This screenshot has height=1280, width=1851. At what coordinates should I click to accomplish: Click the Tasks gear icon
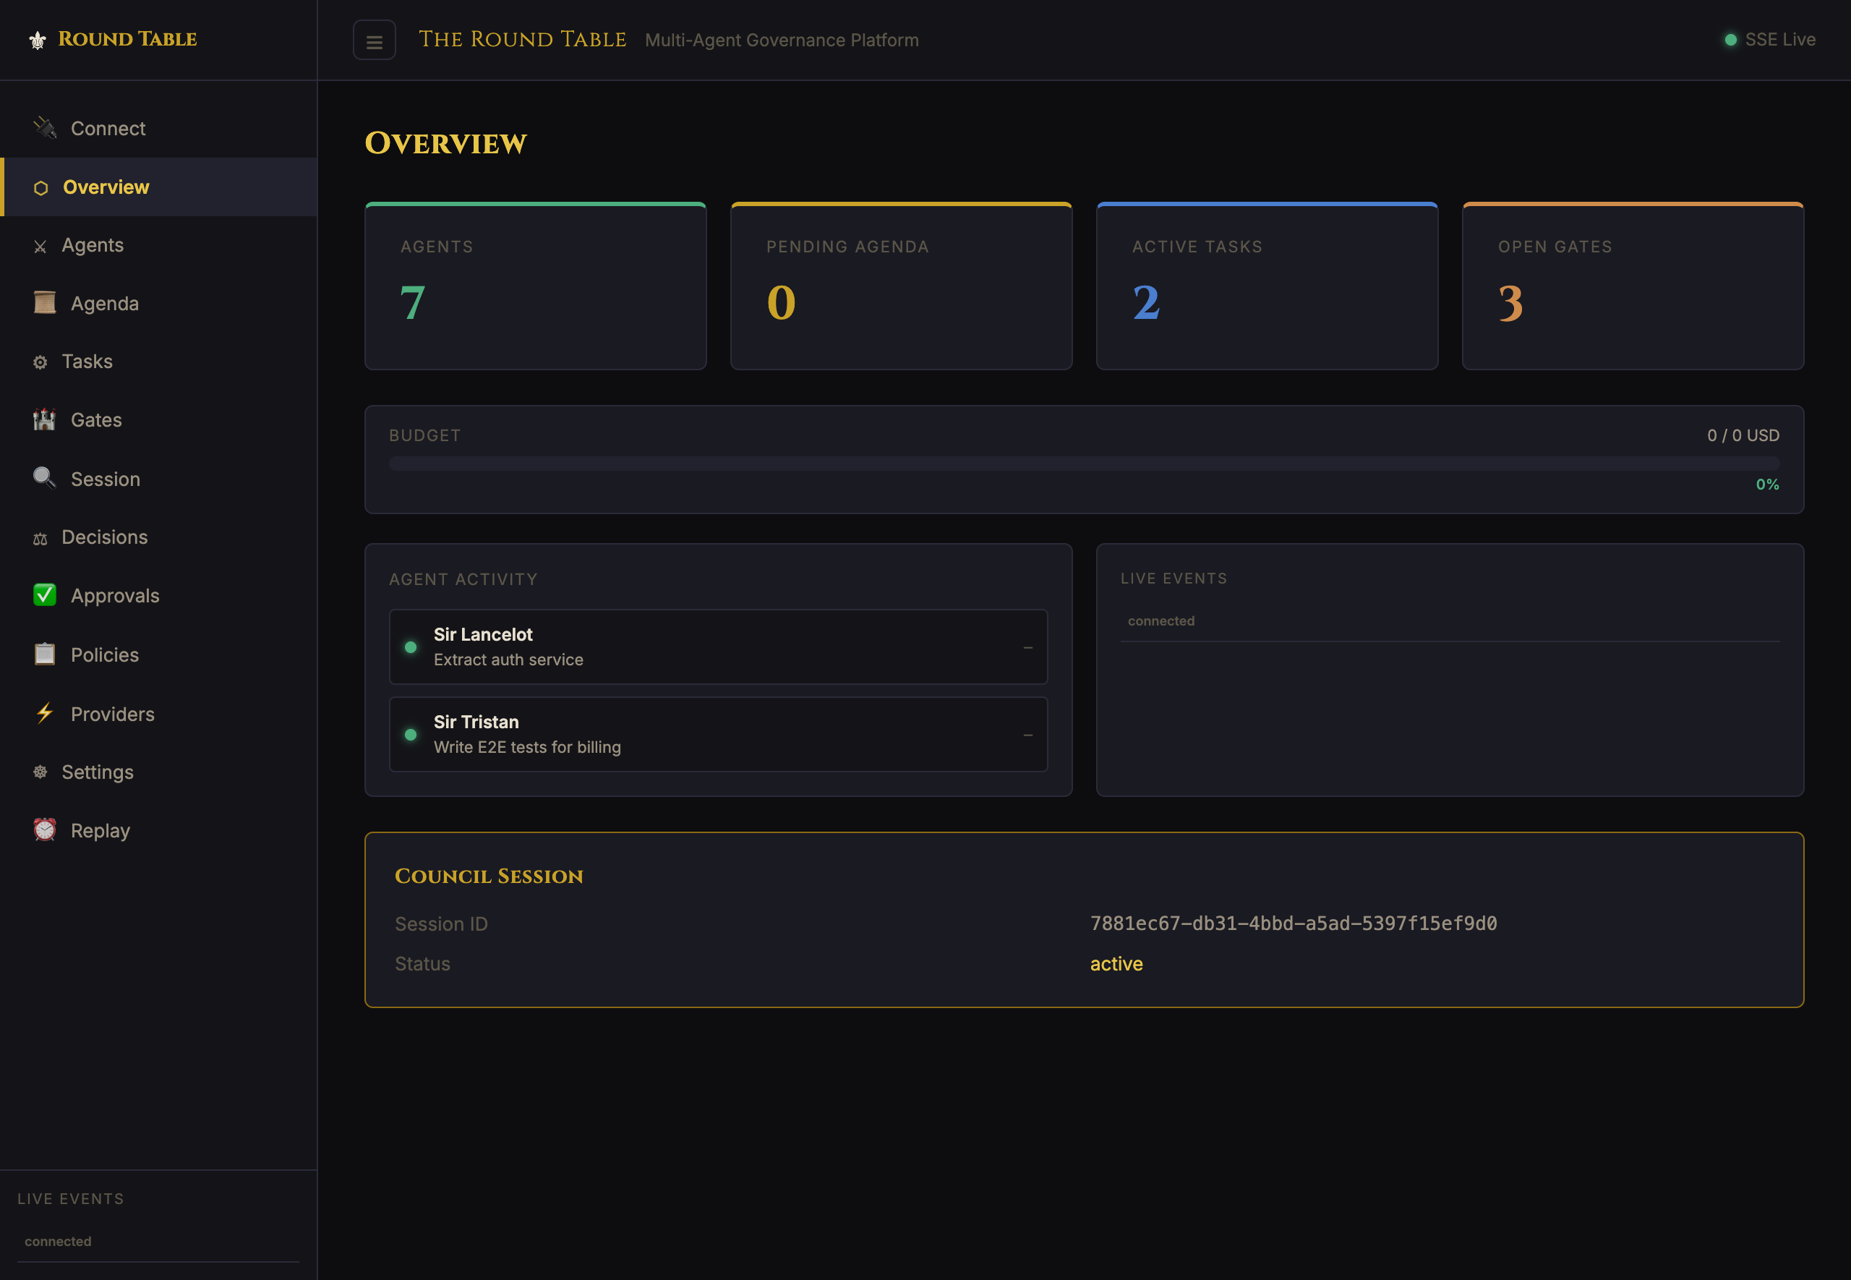(40, 362)
